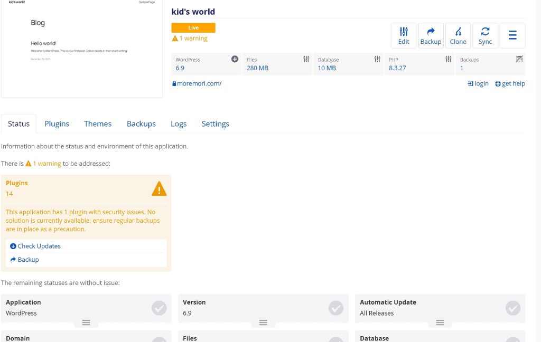The image size is (541, 342).
Task: Click the Database settings sliders icon
Action: pos(377,59)
